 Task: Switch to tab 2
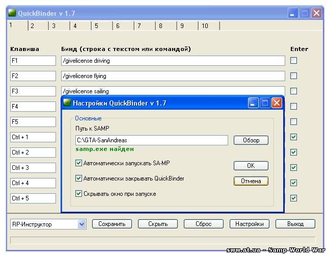[38, 26]
